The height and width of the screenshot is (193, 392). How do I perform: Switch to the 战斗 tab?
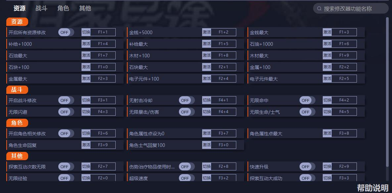[41, 8]
